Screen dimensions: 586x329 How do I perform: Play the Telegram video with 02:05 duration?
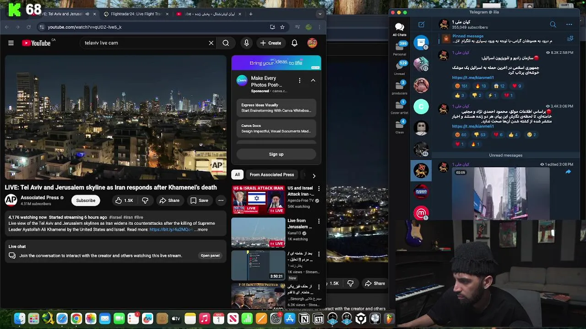[500, 193]
